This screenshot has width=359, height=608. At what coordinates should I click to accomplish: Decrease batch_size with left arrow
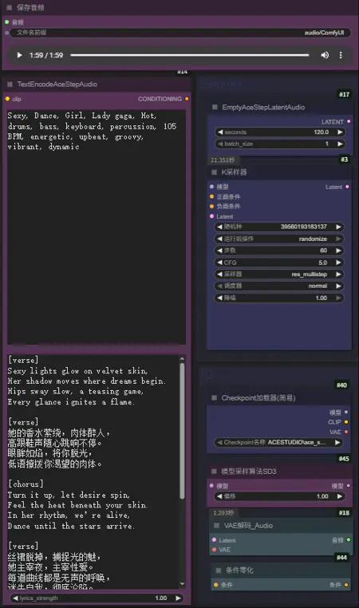(x=219, y=144)
